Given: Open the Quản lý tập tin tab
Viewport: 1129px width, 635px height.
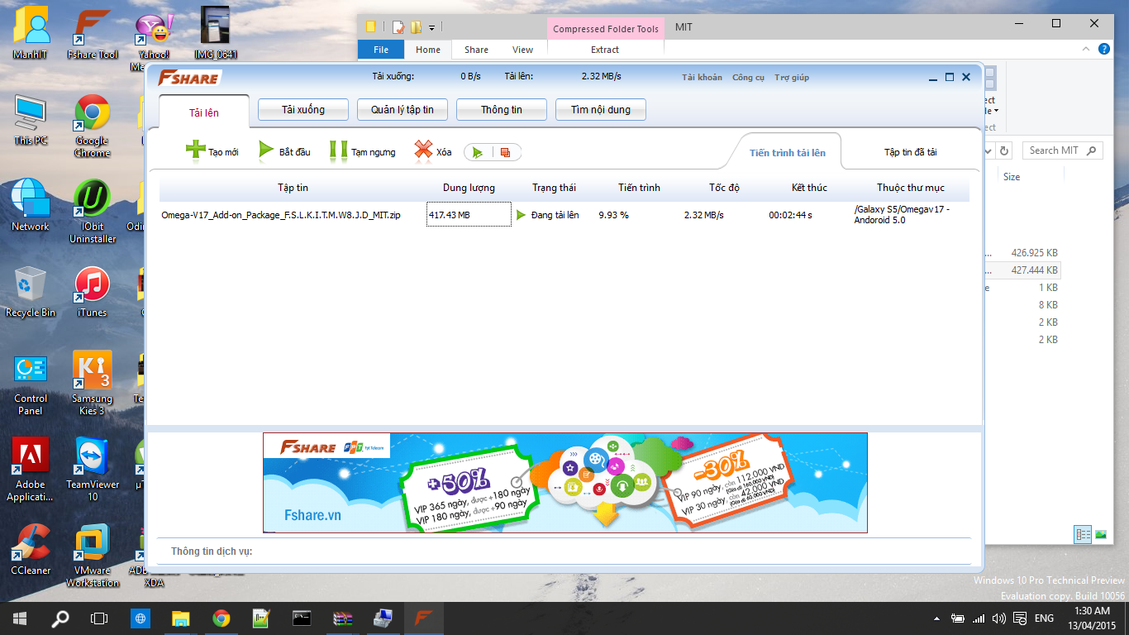Looking at the screenshot, I should [403, 109].
